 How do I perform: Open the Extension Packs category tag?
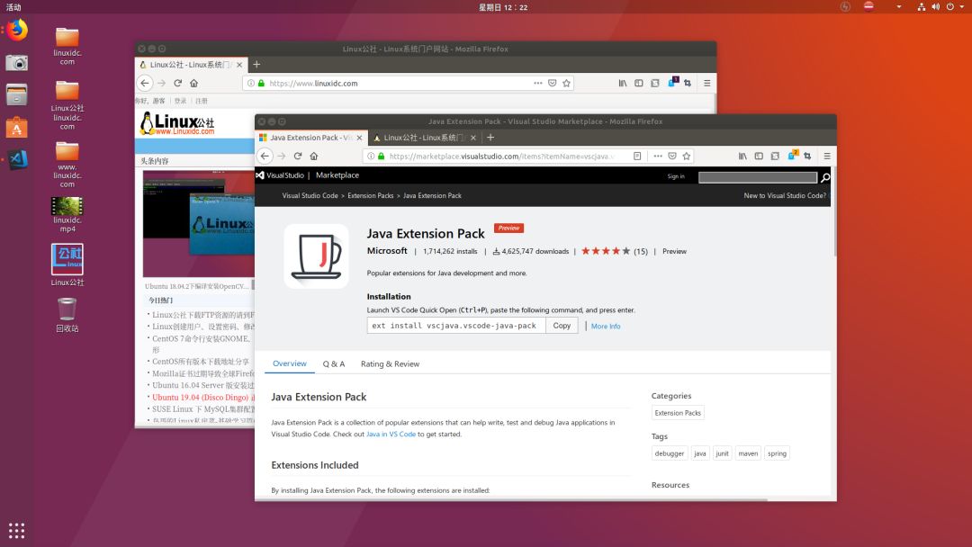[x=678, y=413]
